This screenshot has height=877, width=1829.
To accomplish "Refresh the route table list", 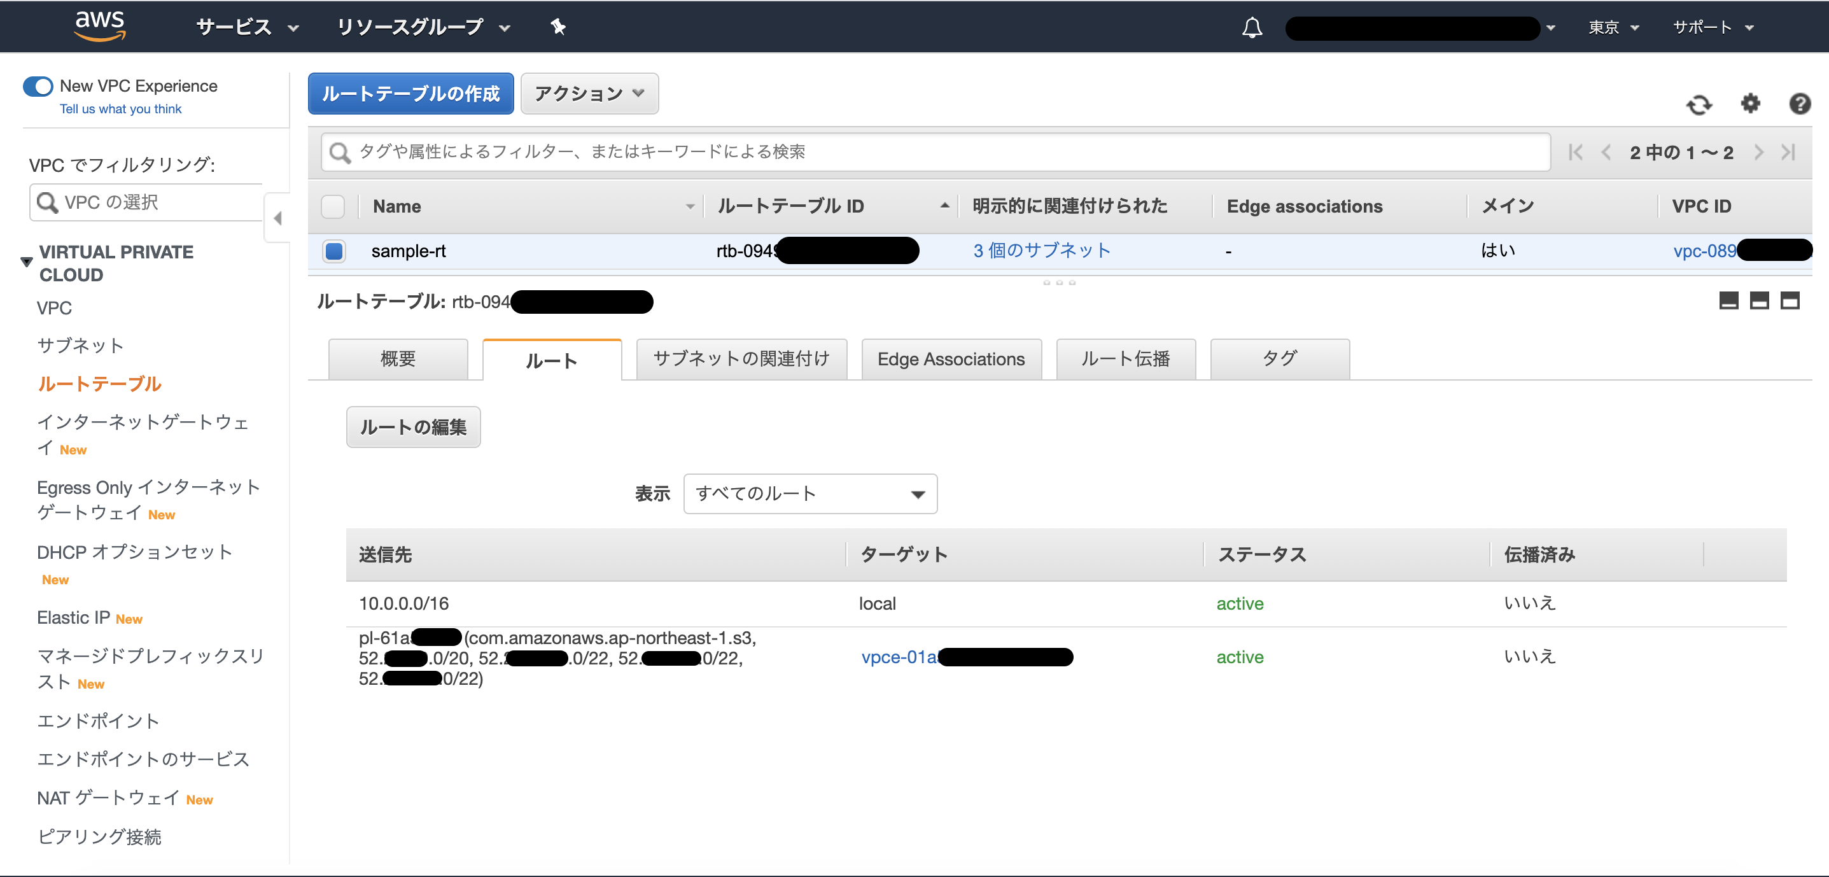I will pos(1700,104).
